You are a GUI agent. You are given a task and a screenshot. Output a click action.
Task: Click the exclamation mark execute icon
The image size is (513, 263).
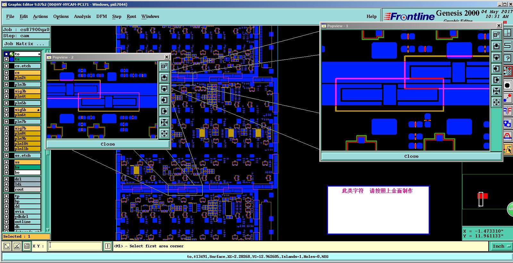coord(107,246)
